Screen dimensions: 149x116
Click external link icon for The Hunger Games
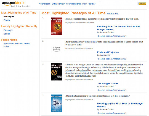click(x=126, y=90)
